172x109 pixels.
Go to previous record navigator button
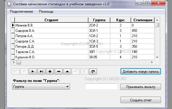coord(24,72)
